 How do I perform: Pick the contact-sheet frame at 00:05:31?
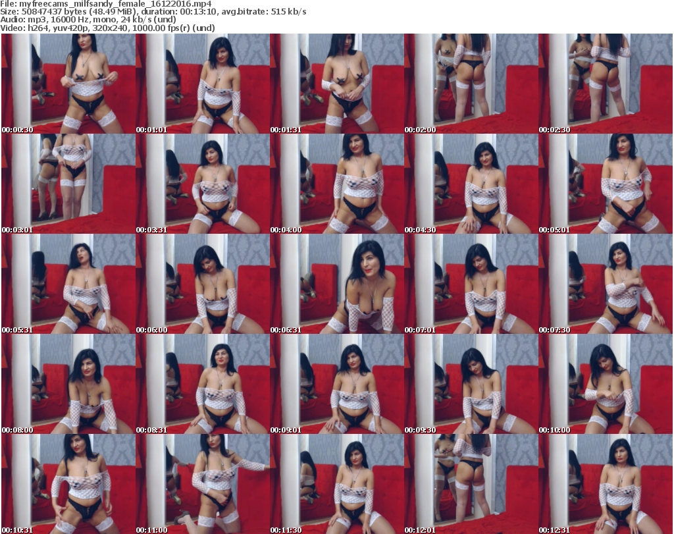[x=68, y=284]
